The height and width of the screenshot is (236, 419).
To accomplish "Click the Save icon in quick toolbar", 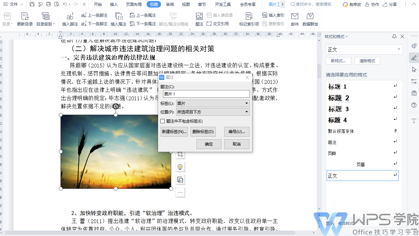I will 32,4.
